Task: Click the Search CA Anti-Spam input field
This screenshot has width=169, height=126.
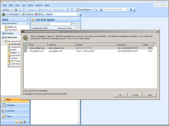Action: pos(51,24)
